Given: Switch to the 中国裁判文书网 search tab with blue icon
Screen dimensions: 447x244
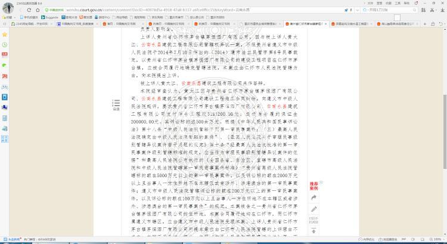Looking at the screenshot, I should [x=77, y=24].
